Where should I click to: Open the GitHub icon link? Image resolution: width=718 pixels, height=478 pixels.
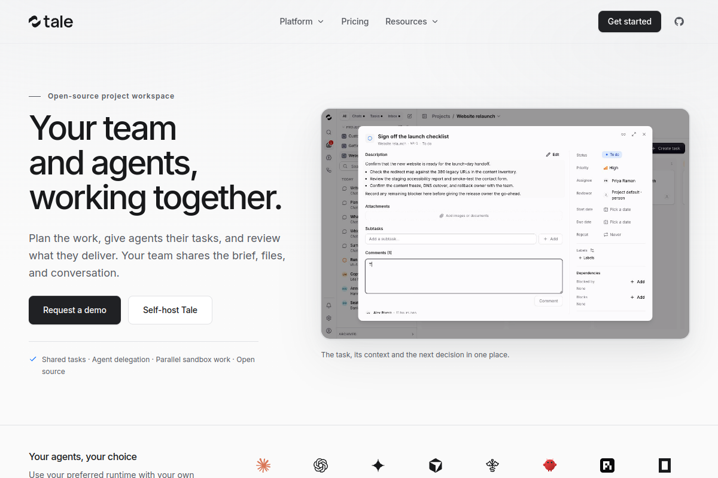(679, 22)
